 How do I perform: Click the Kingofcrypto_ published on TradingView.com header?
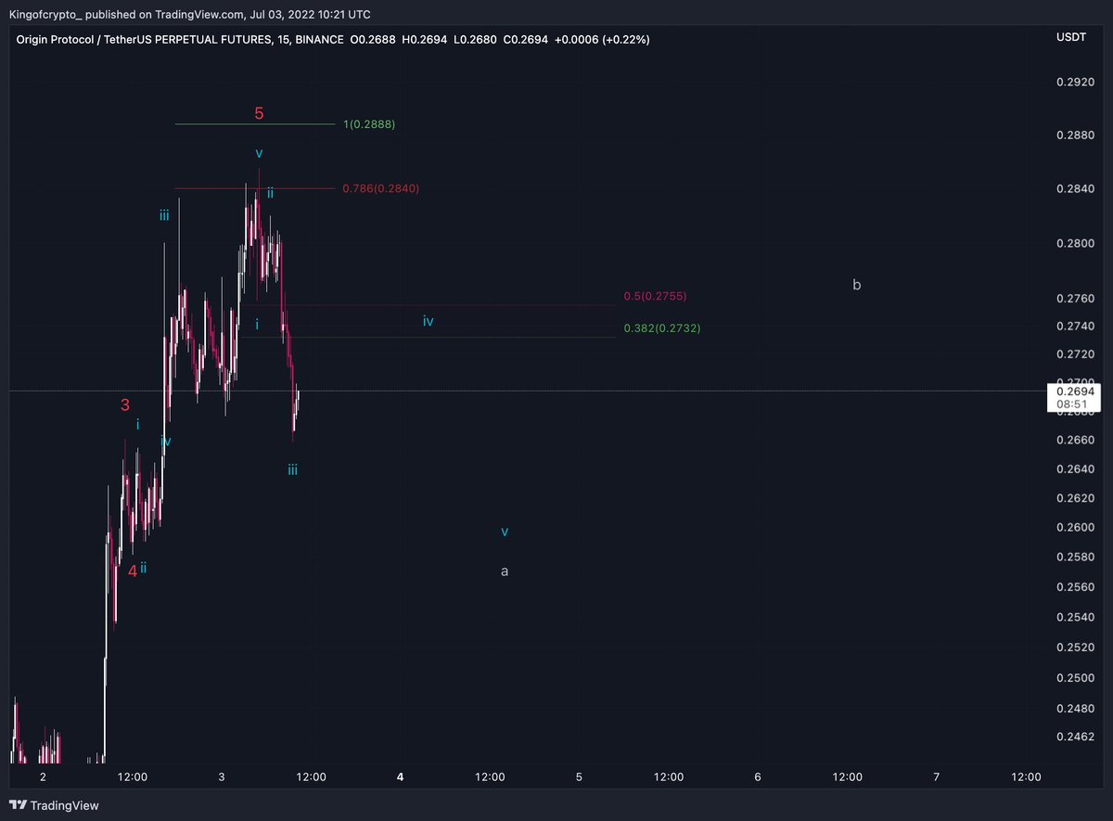190,15
